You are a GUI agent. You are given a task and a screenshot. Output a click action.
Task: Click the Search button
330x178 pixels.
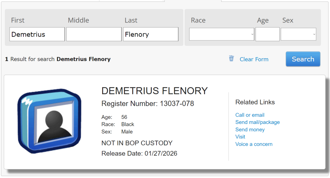303,59
